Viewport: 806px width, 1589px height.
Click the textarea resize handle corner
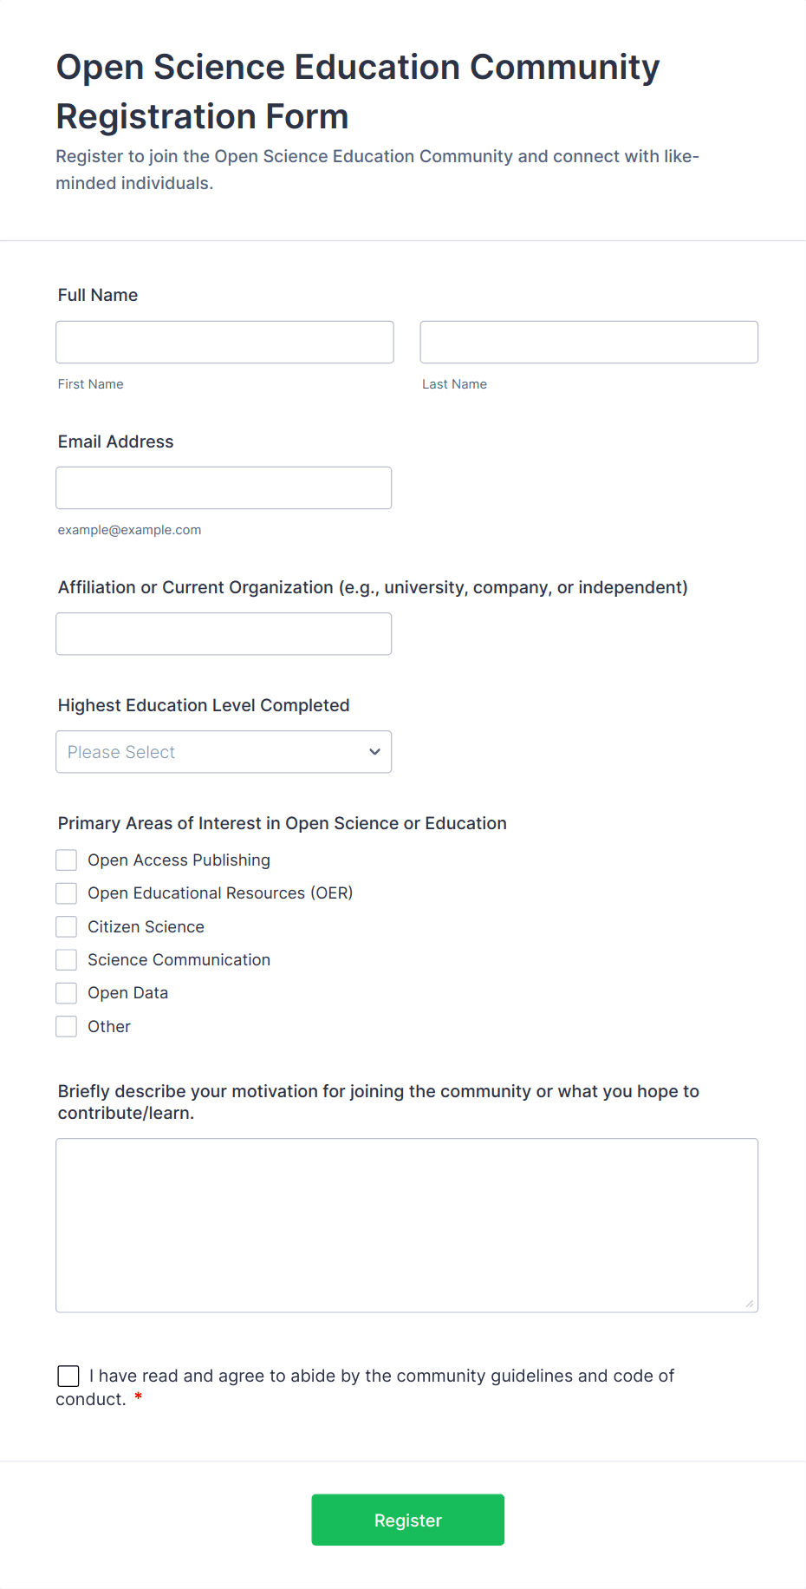(750, 1304)
